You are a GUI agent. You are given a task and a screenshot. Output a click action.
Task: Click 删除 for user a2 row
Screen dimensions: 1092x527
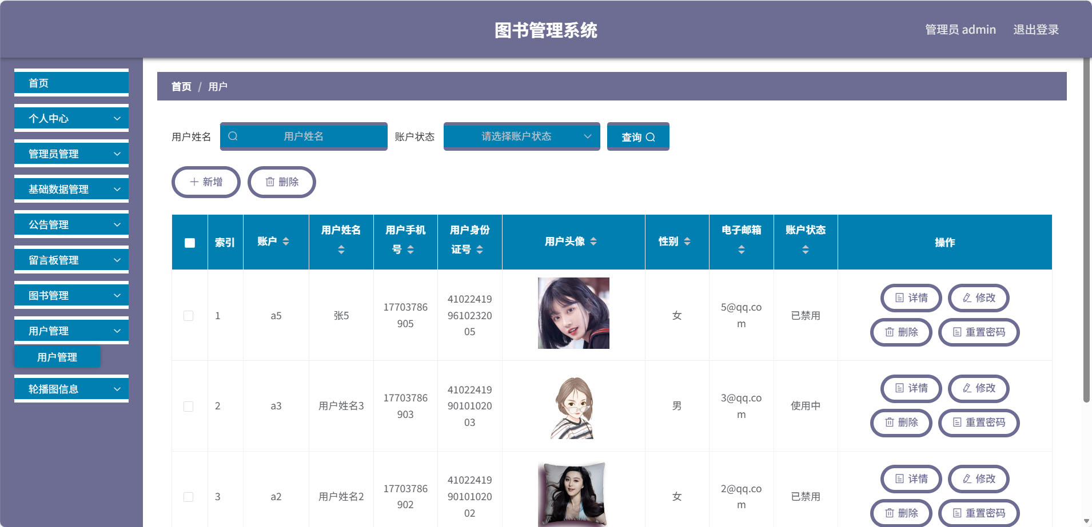pyautogui.click(x=902, y=513)
